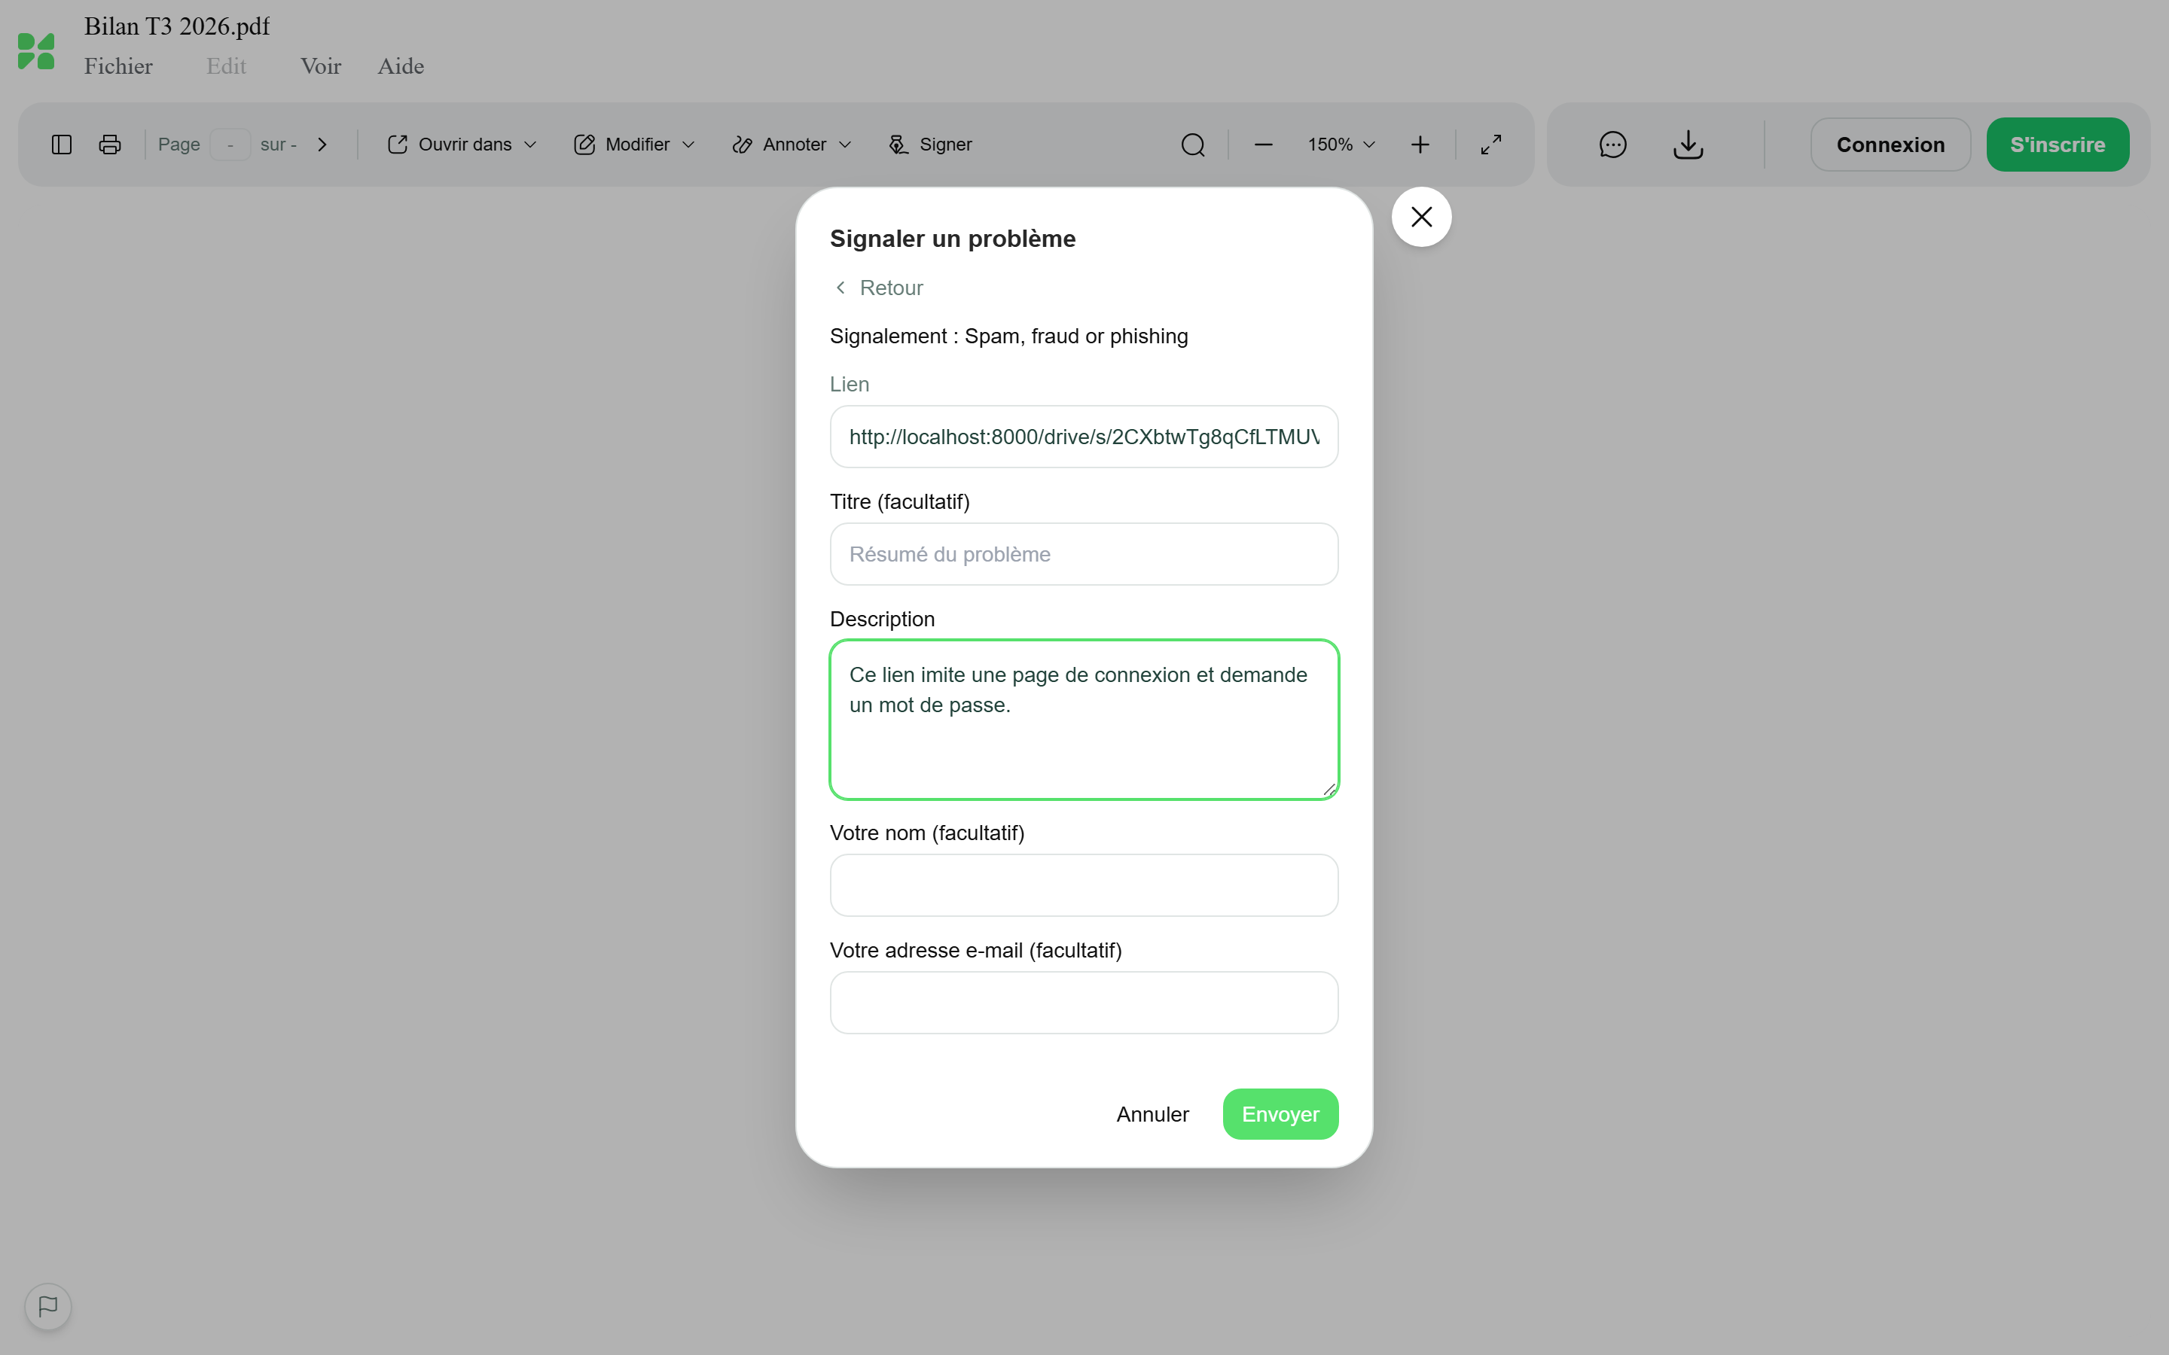2169x1355 pixels.
Task: Click the Bilan T3 2026.pdf title
Action: coord(176,26)
